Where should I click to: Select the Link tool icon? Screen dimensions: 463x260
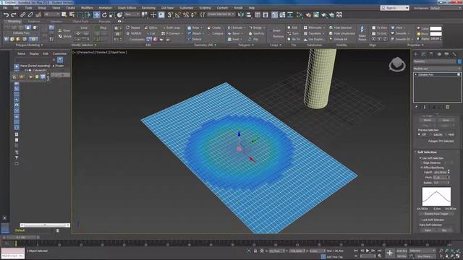click(22, 14)
